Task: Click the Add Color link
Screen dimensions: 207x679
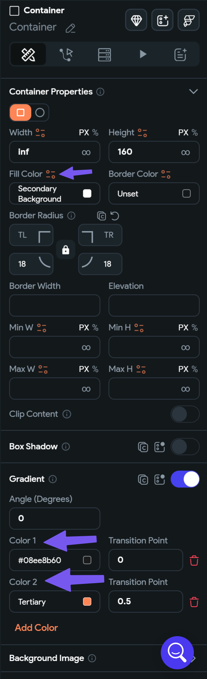Action: tap(36, 627)
